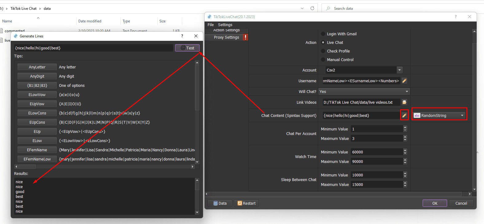The image size is (484, 224).
Task: Click the pencil edit icon beside Username field
Action: (x=404, y=81)
